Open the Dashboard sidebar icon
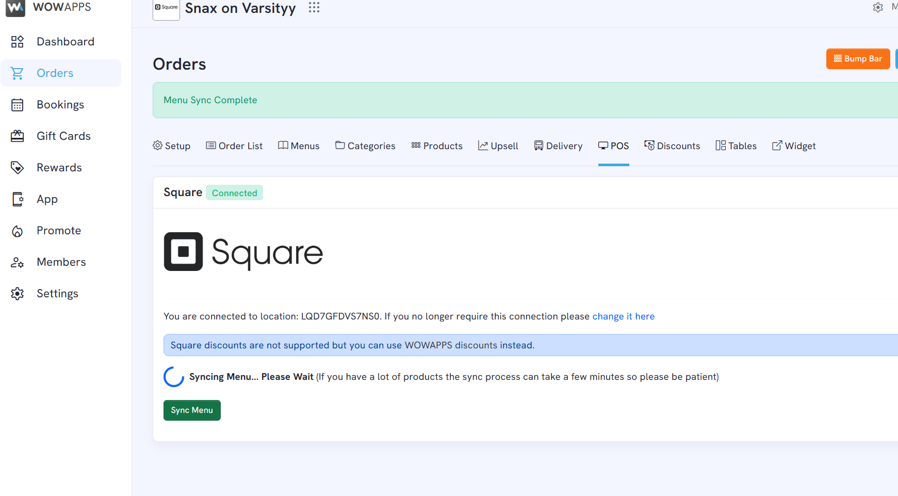This screenshot has width=898, height=496. 18,42
